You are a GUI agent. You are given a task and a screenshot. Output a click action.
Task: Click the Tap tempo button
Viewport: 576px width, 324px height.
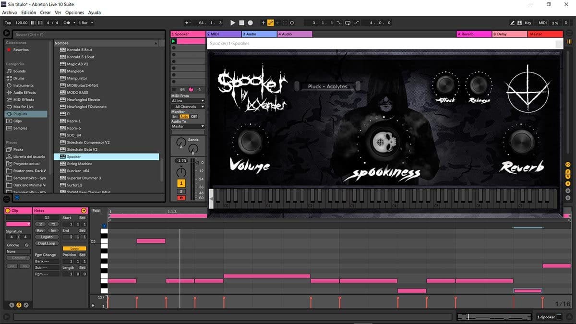point(8,23)
